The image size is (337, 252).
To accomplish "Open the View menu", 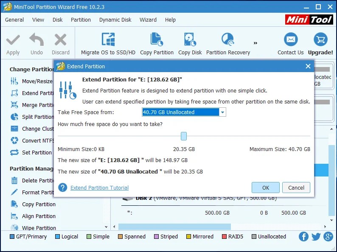I will 38,20.
